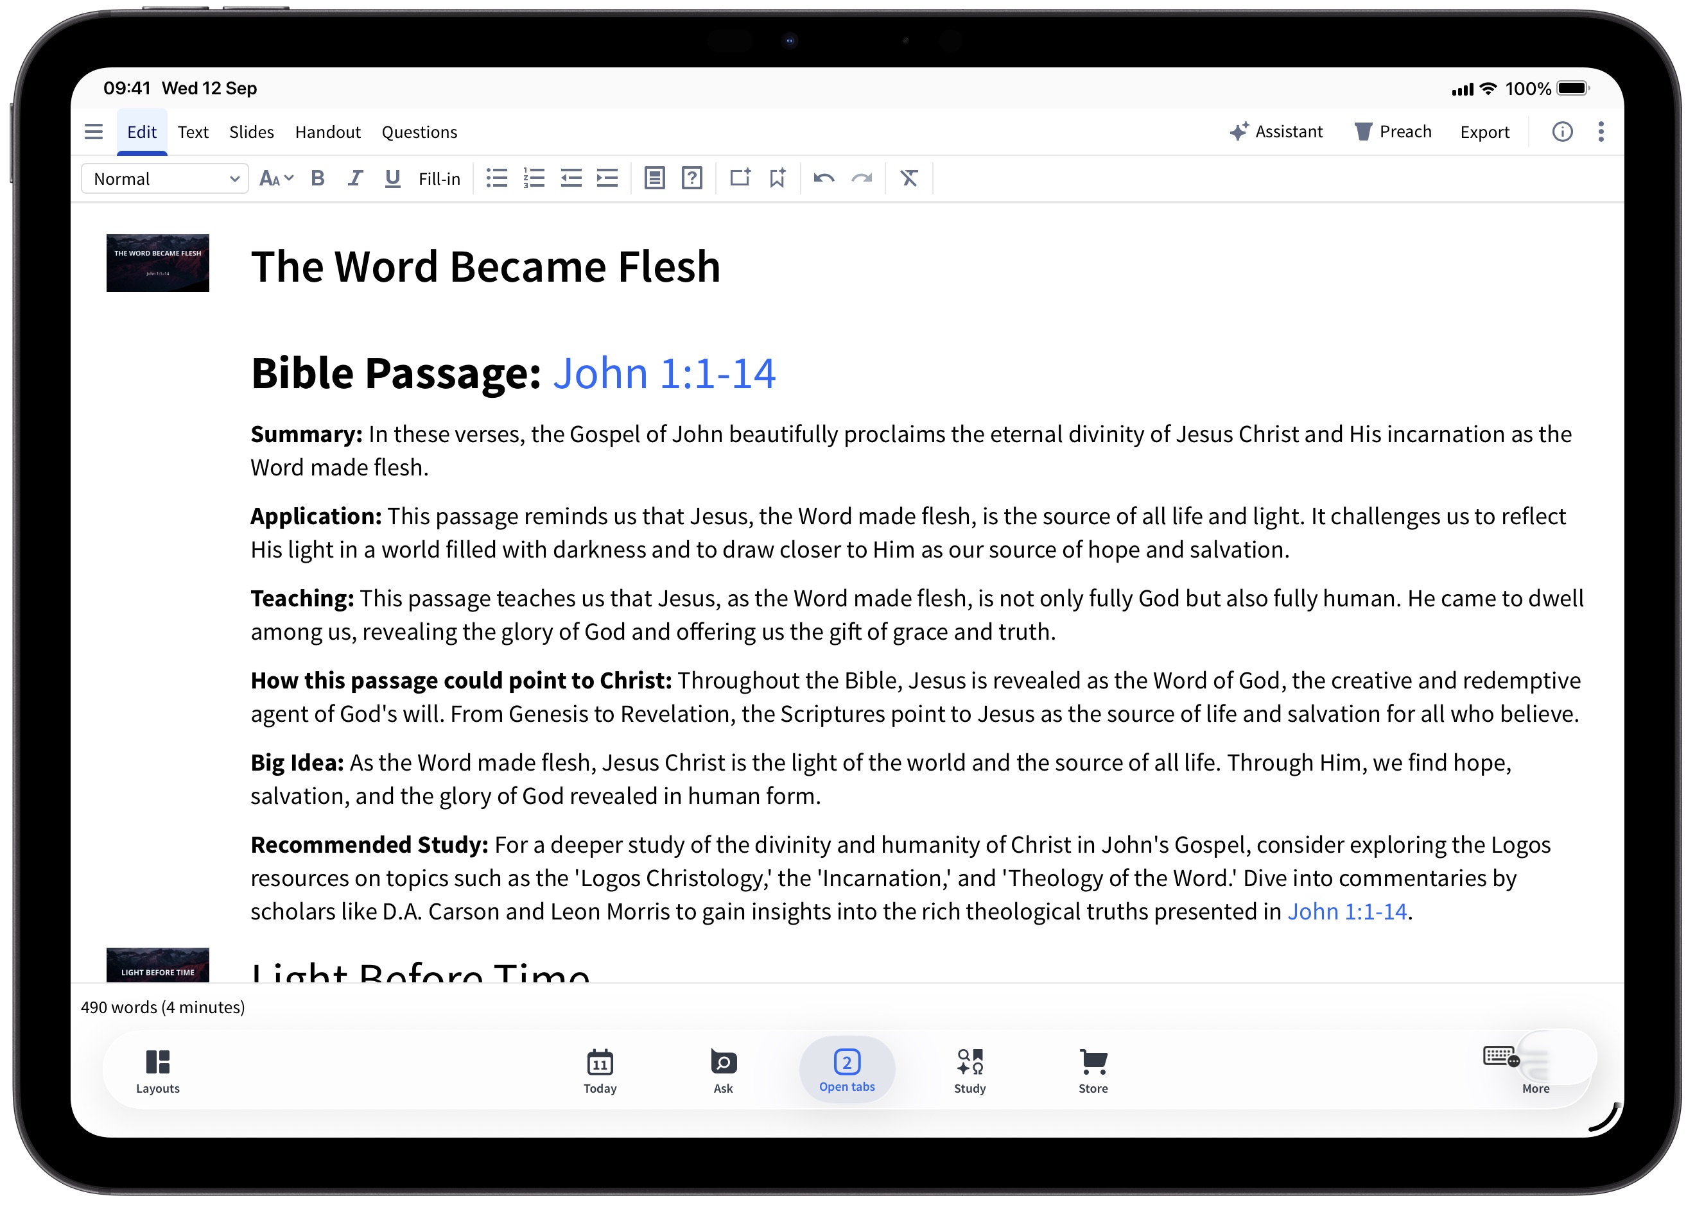Start Preach mode
This screenshot has height=1205, width=1695.
pos(1393,132)
